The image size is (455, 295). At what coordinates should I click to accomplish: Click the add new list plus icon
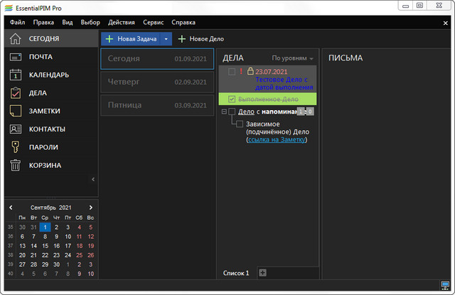point(262,273)
